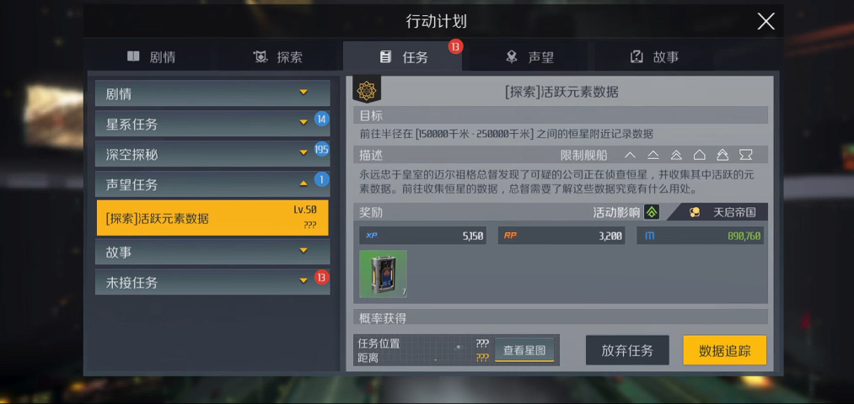Click the pentagon house-shaped ship class icon
854x404 pixels.
click(700, 155)
